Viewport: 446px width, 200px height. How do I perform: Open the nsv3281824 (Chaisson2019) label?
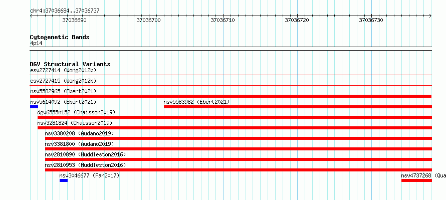coord(75,123)
